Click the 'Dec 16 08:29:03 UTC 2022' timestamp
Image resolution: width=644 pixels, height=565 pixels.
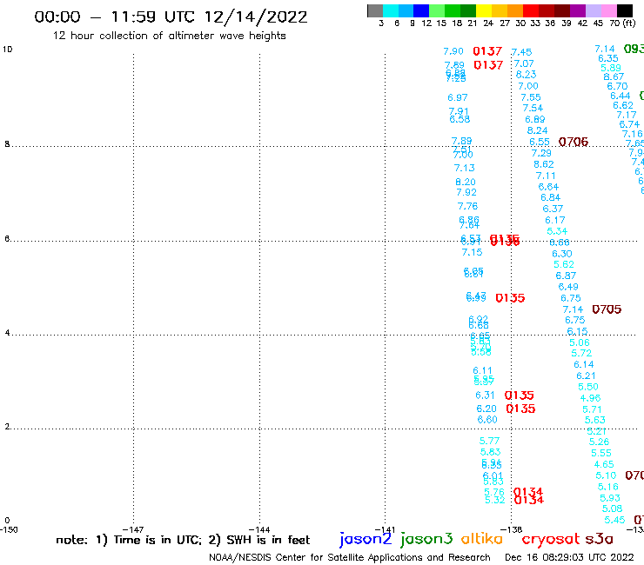click(569, 557)
